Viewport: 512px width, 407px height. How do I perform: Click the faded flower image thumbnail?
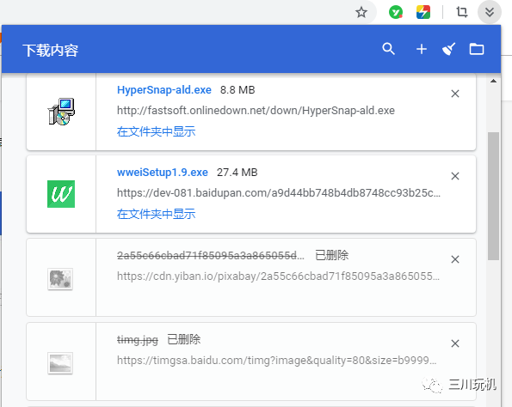[60, 279]
